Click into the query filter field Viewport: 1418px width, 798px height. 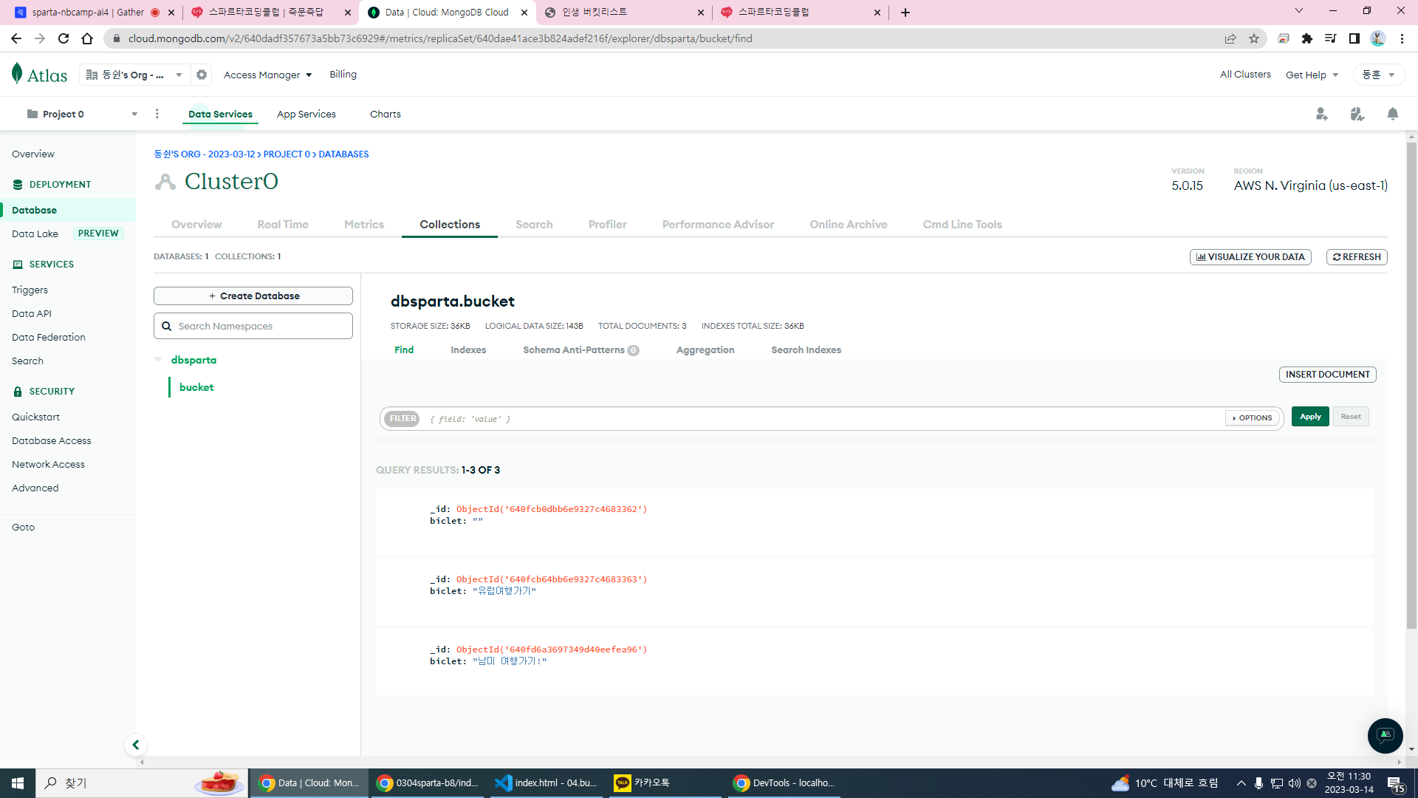(x=823, y=419)
